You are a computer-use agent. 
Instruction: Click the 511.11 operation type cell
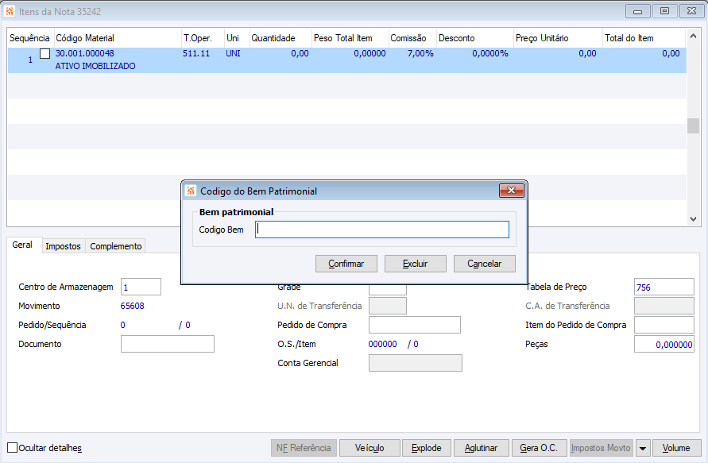196,53
